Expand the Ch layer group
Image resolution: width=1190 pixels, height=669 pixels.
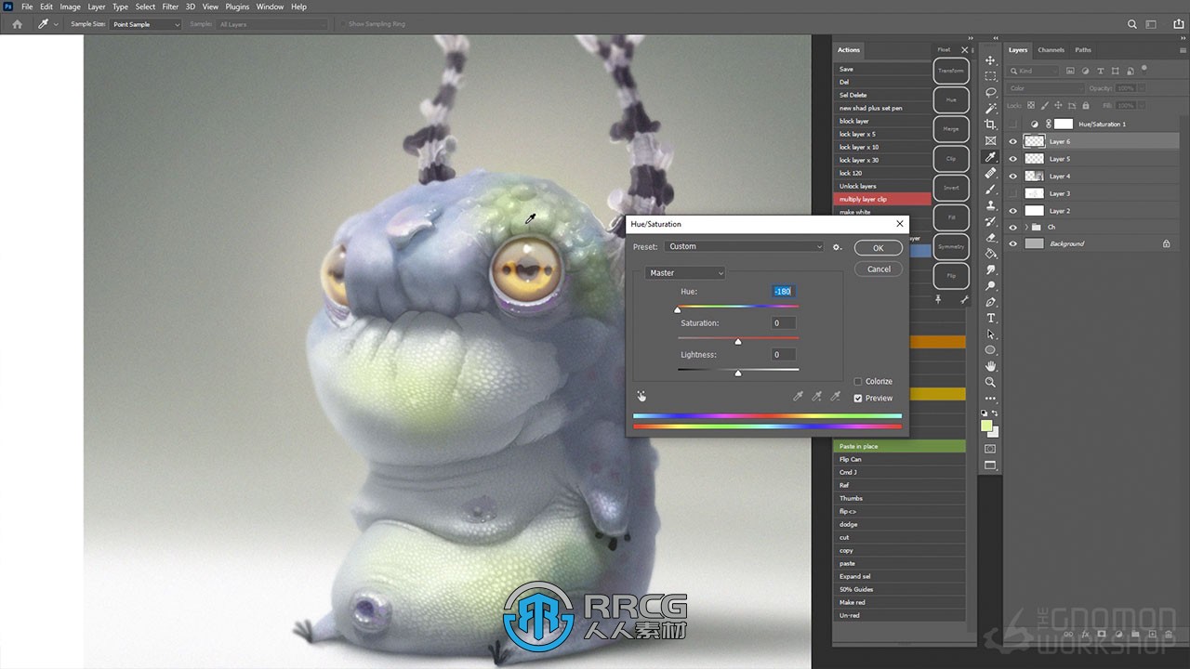coord(1026,227)
